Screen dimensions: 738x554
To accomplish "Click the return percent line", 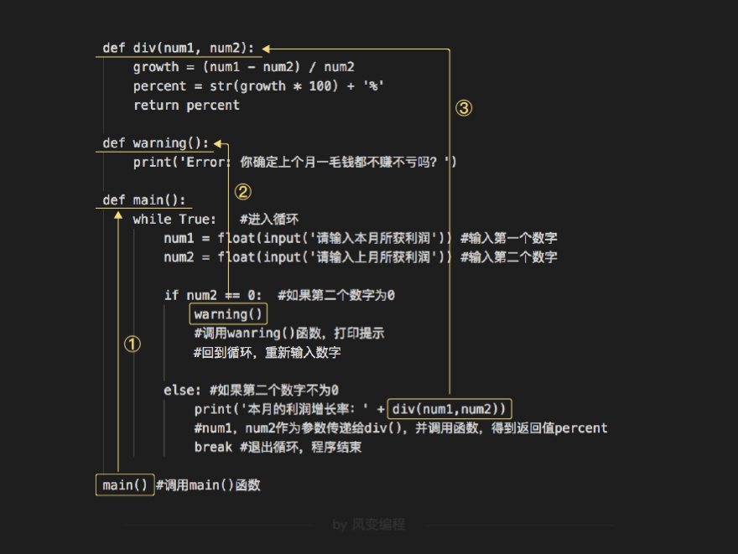I will point(186,105).
